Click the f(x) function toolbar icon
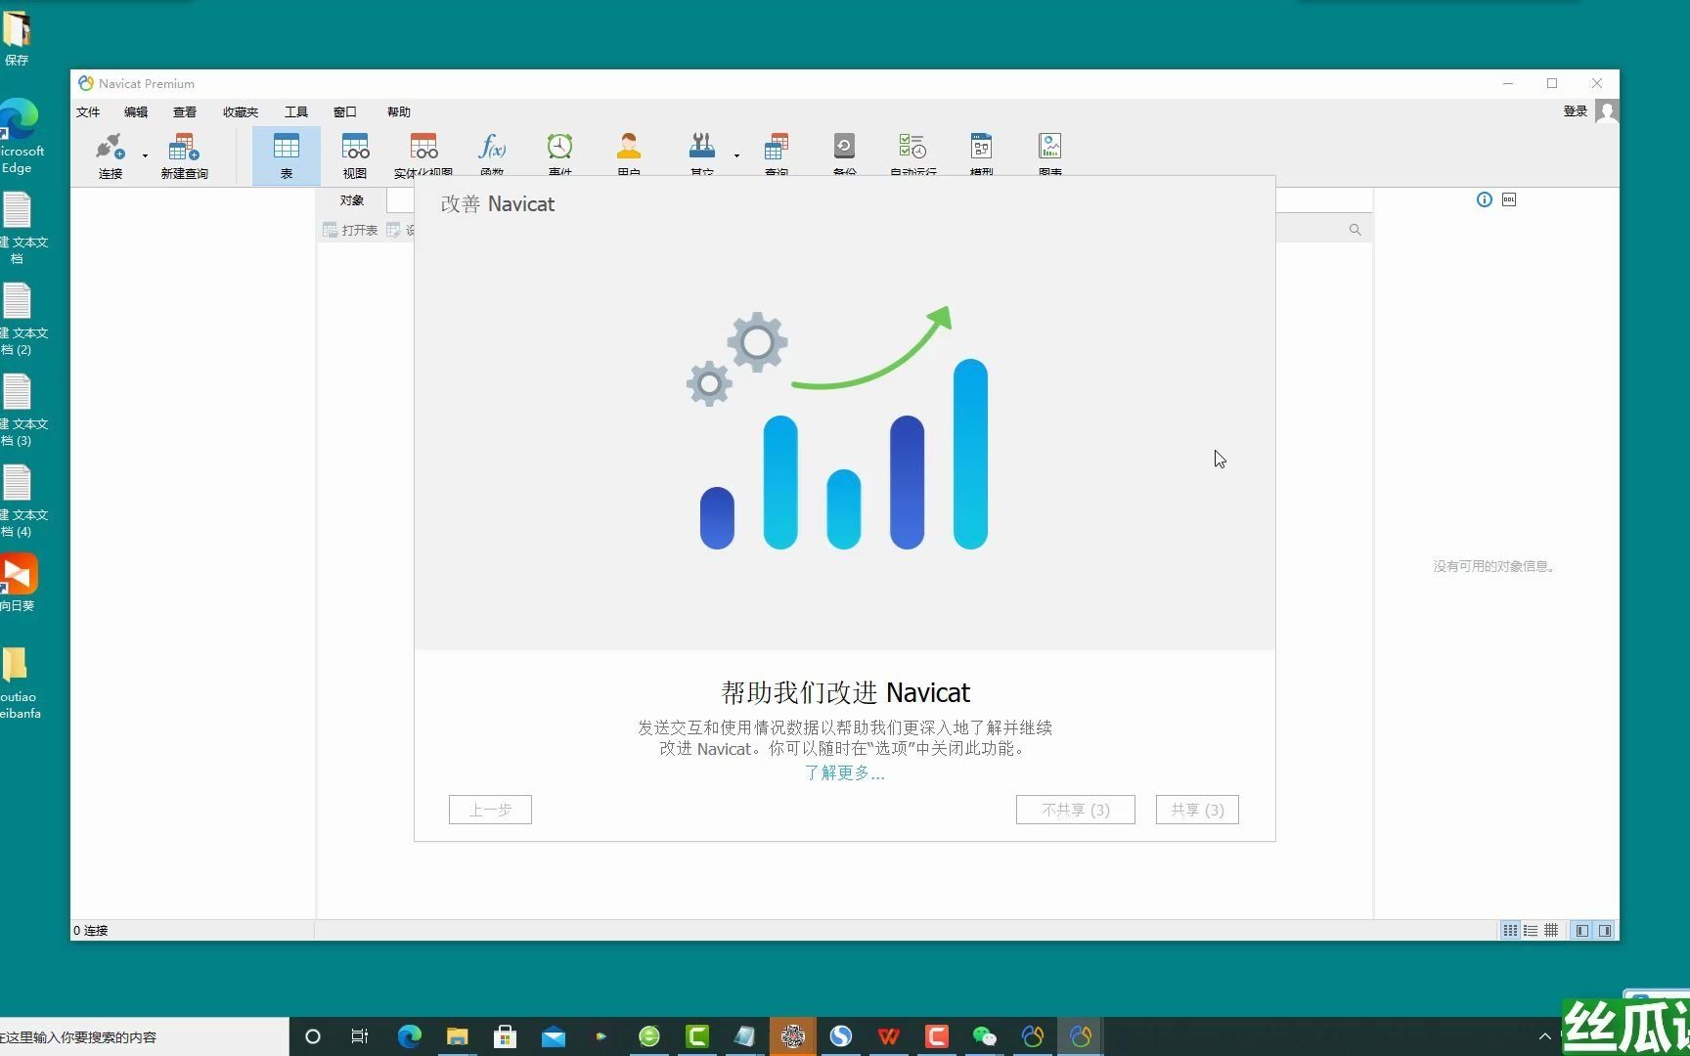This screenshot has width=1690, height=1056. [492, 147]
